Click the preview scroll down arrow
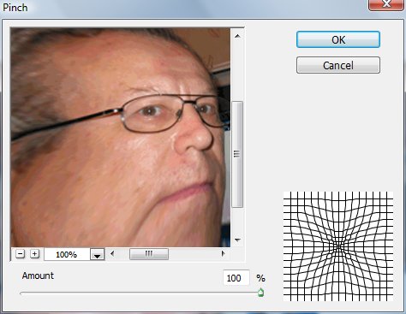Screen dimensions: 406x314 point(237,240)
